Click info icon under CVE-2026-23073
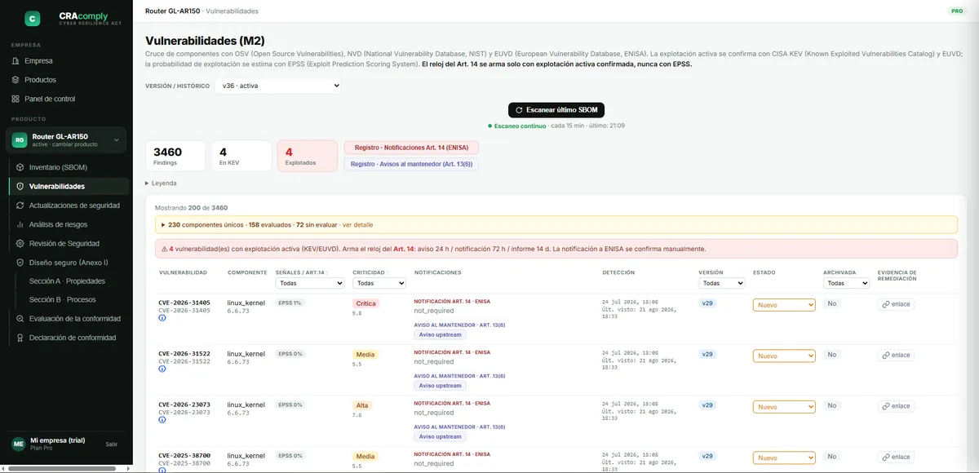The width and height of the screenshot is (979, 473). [162, 420]
